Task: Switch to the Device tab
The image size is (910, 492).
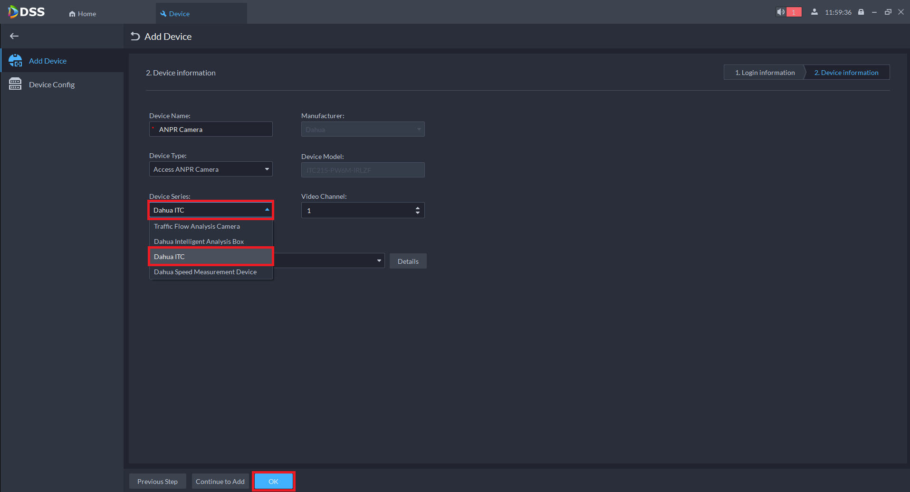Action: click(201, 14)
